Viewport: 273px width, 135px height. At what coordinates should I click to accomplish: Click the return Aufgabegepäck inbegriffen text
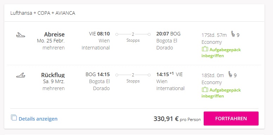(x=221, y=93)
